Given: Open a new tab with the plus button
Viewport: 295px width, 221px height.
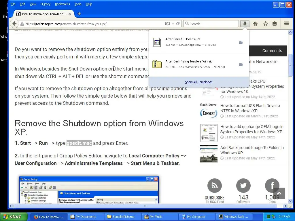Looking at the screenshot, I should point(79,14).
